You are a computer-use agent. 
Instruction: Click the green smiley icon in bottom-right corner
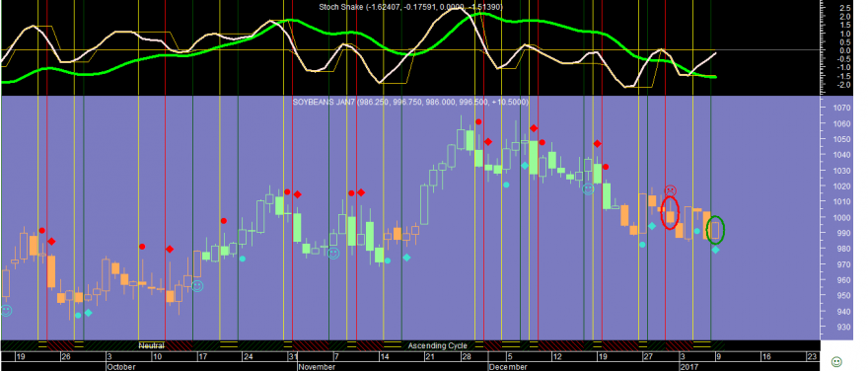point(836,361)
